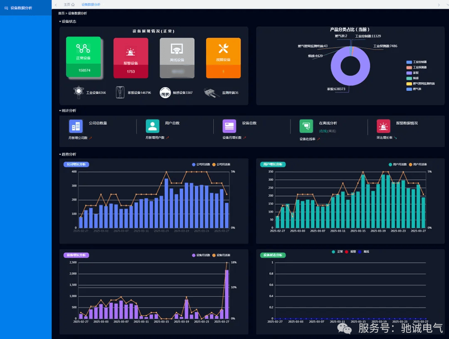Switch to the 主页 home tab
This screenshot has width=449, height=339.
click(69, 5)
